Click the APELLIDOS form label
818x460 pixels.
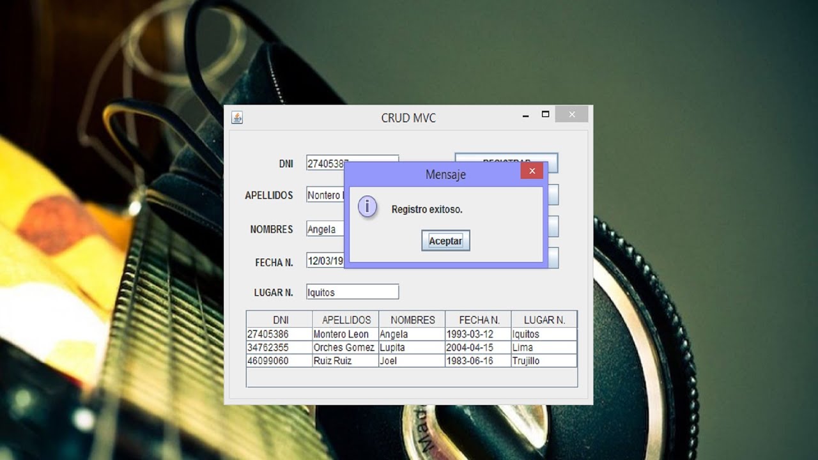coord(269,195)
